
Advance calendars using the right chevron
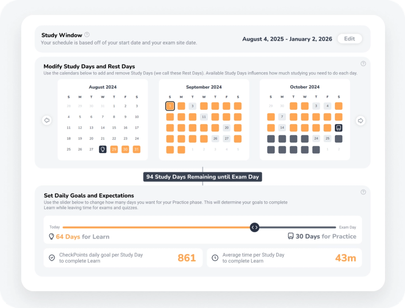tap(360, 120)
